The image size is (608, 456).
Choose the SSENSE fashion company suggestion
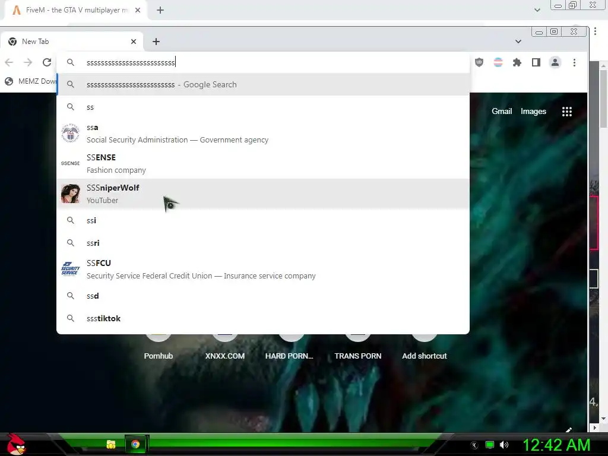(x=263, y=164)
